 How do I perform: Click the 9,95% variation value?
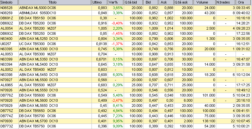118,121
